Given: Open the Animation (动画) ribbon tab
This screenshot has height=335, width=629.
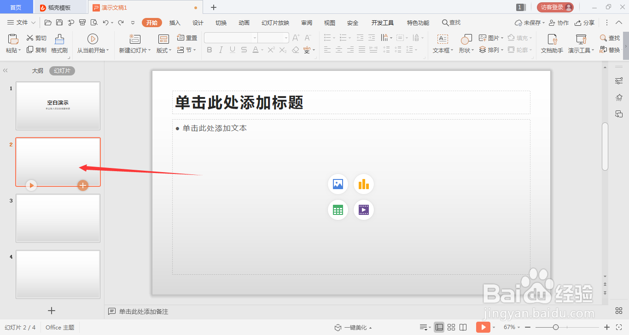Looking at the screenshot, I should [244, 23].
